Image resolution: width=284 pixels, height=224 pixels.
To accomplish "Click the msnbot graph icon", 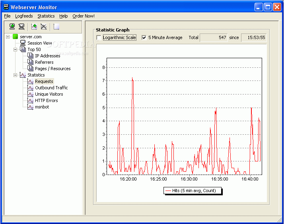I will 30,107.
